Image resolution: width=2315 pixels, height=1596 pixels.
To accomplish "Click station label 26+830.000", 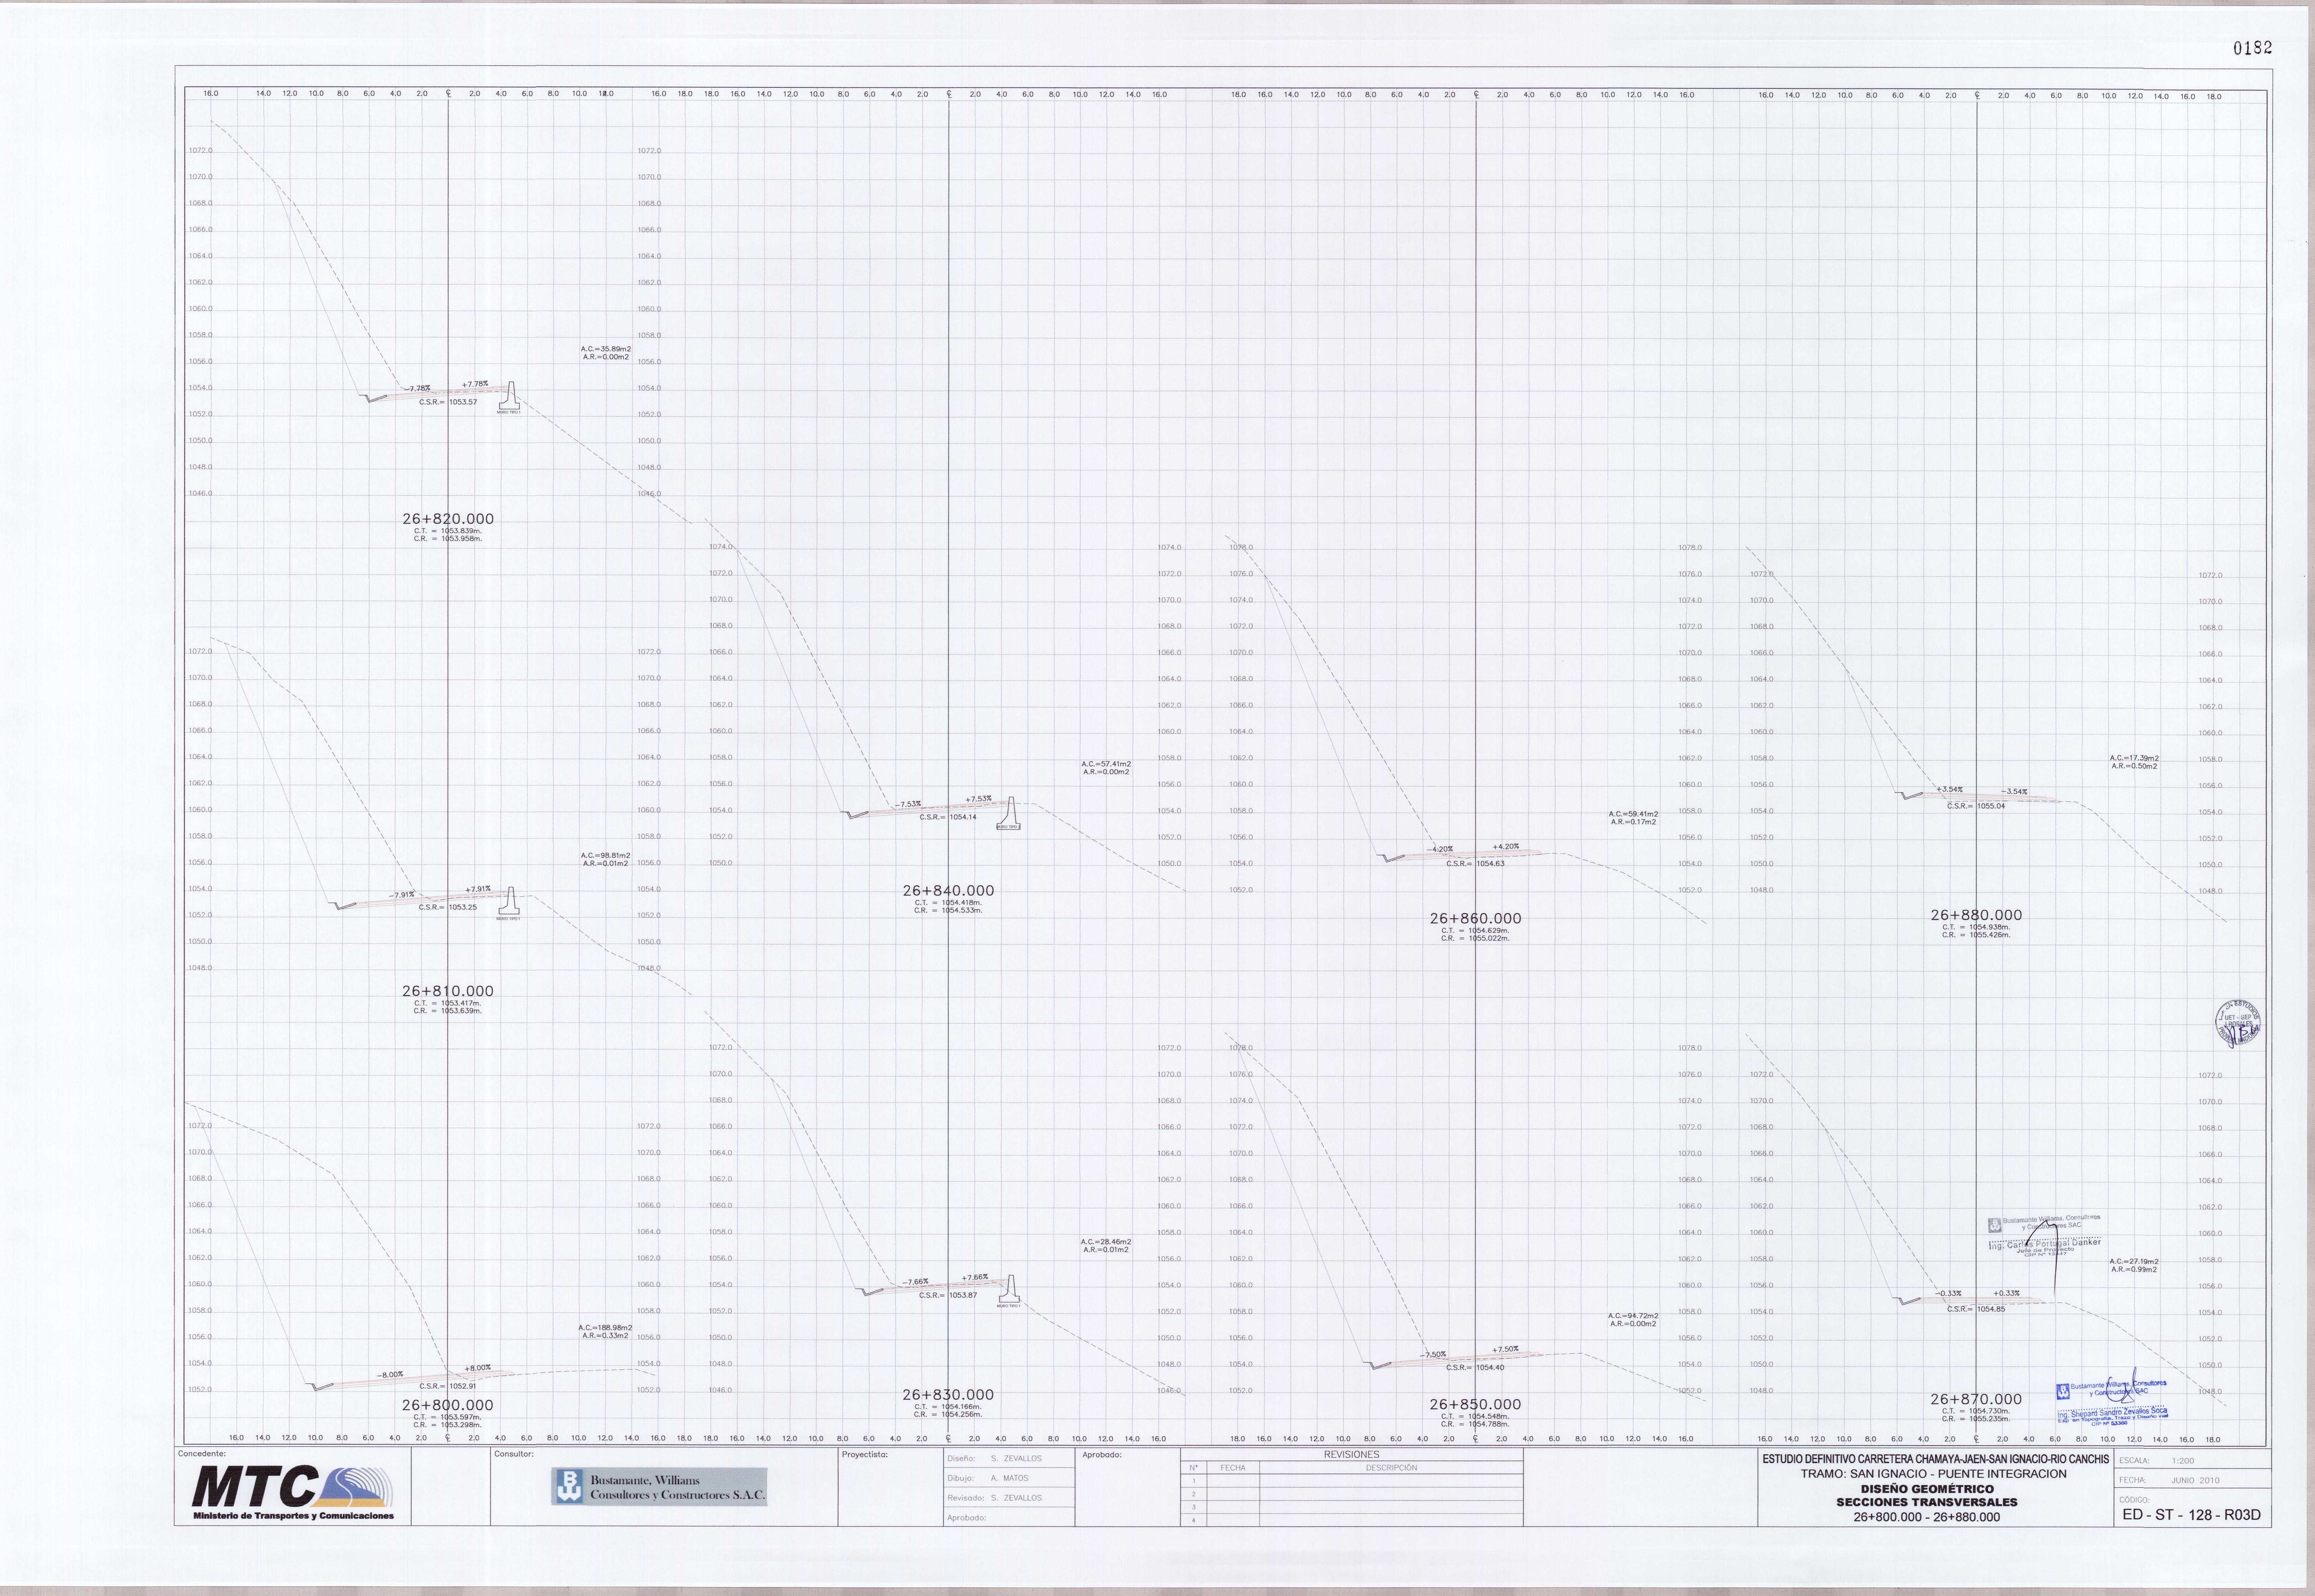I will (948, 1395).
